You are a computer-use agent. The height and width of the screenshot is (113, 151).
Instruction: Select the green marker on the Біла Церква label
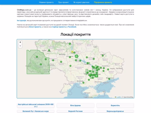[x=70, y=57]
